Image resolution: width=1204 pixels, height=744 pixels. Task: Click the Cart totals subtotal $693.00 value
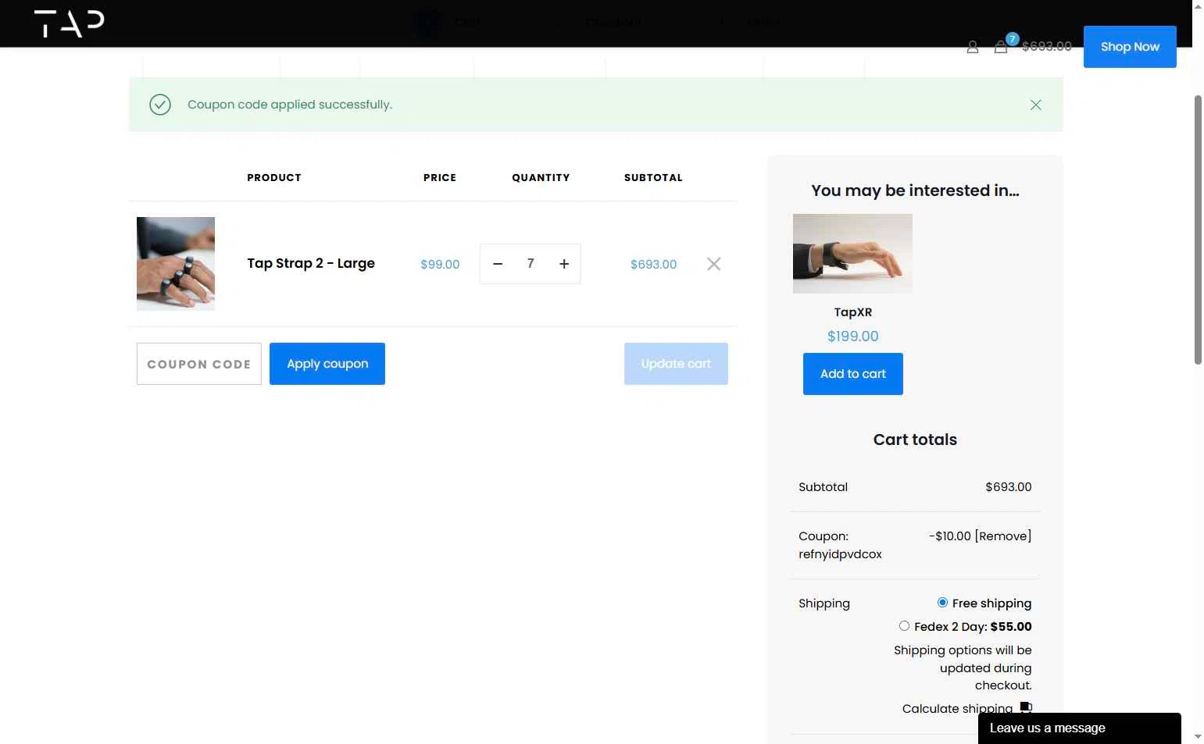coord(1008,487)
